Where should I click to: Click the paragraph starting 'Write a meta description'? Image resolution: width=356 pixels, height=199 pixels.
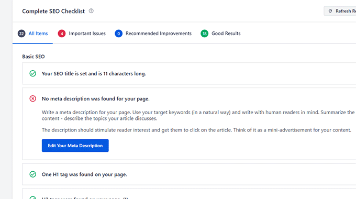[x=198, y=115]
